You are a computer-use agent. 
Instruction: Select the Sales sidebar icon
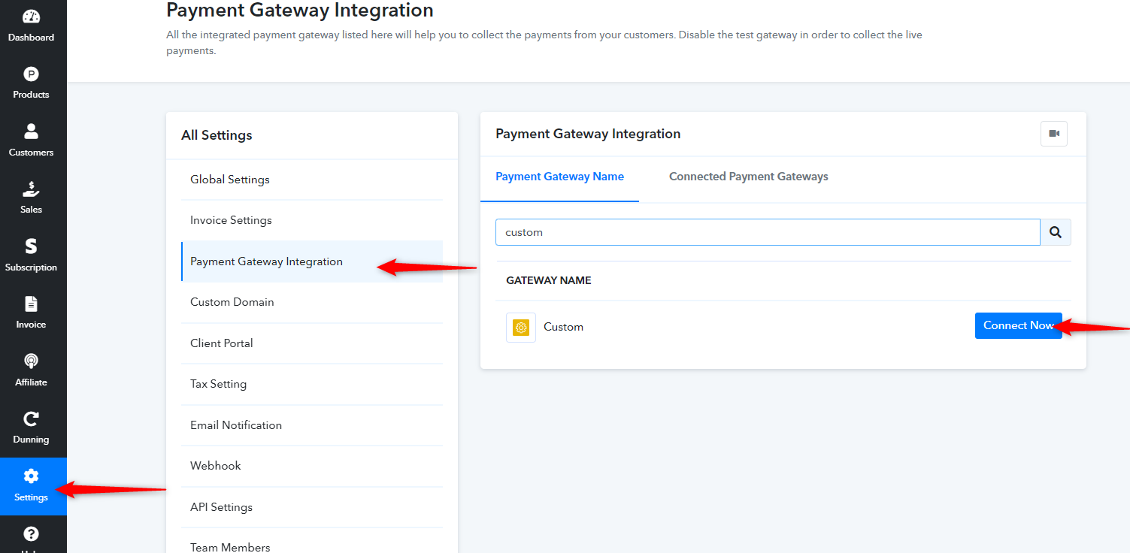[x=31, y=189]
